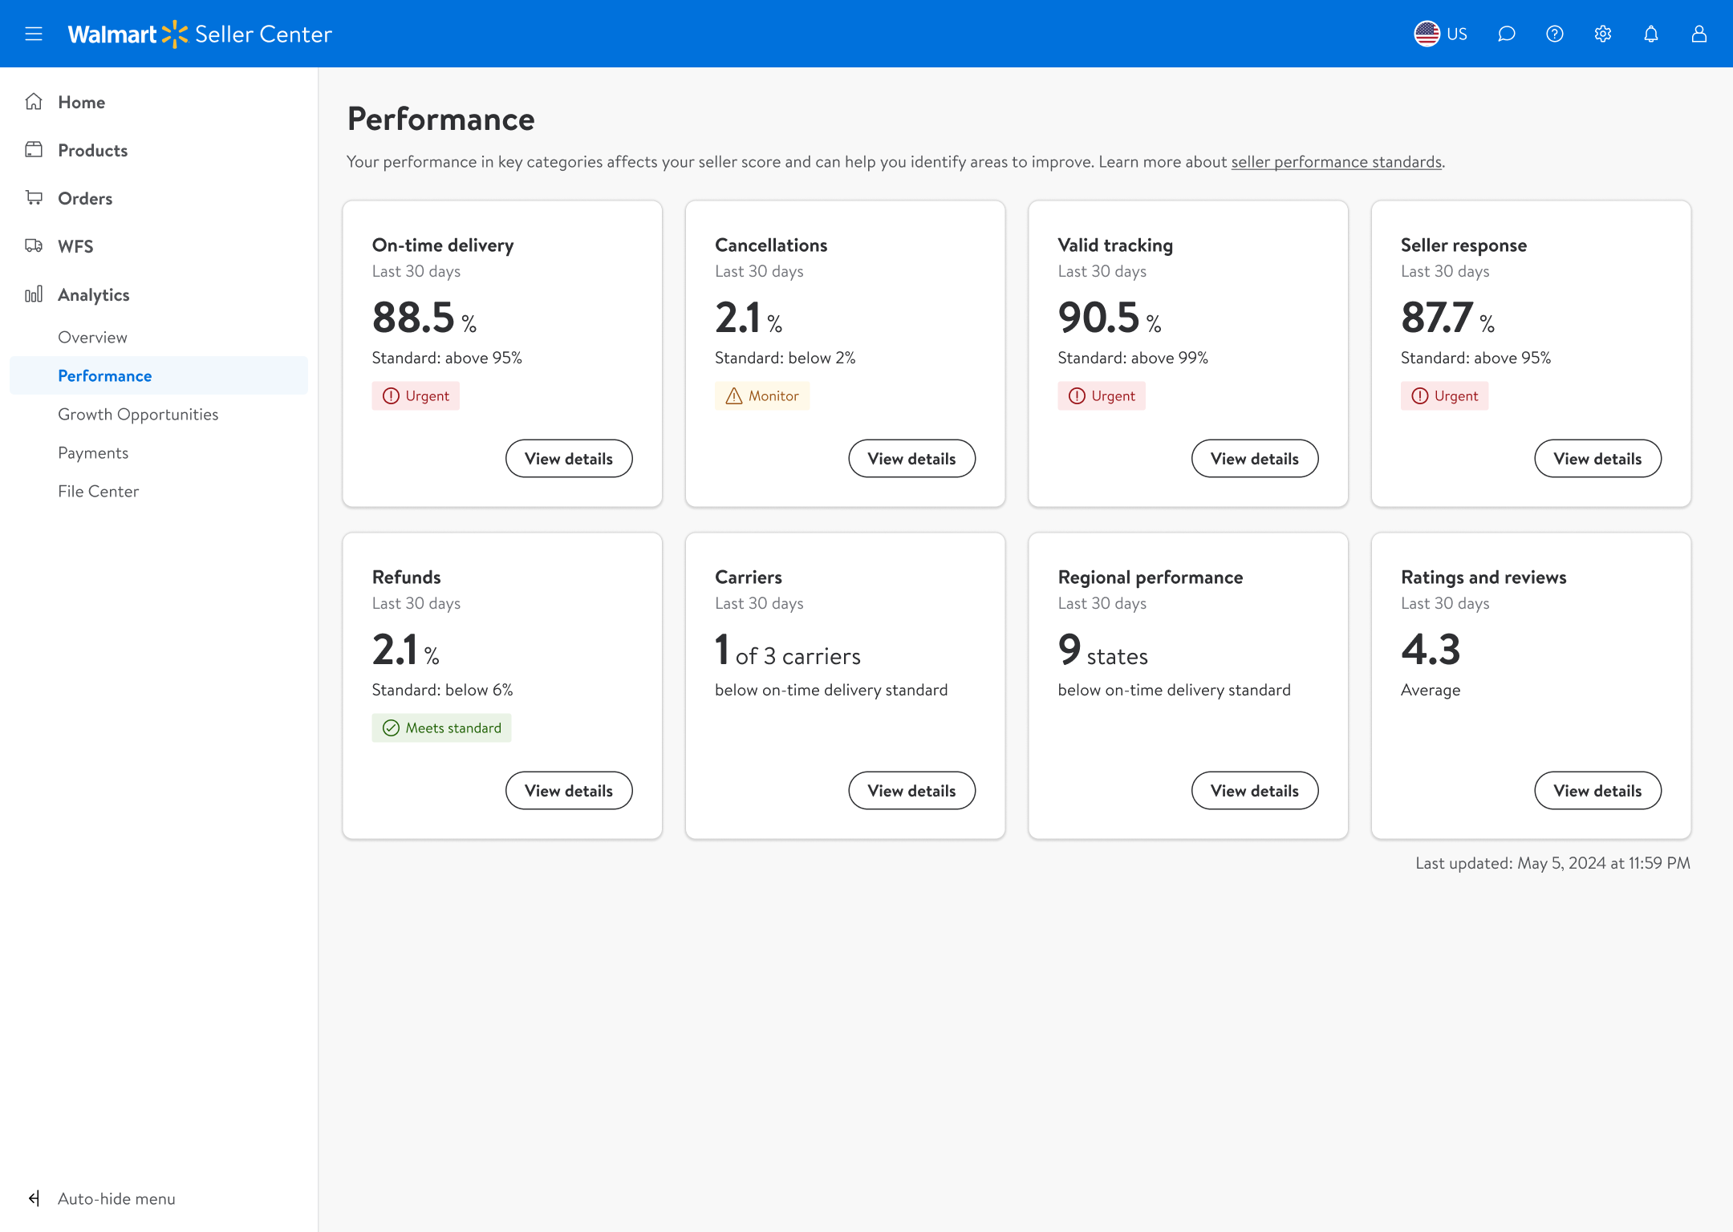Open the WFS sidebar item

pos(75,246)
